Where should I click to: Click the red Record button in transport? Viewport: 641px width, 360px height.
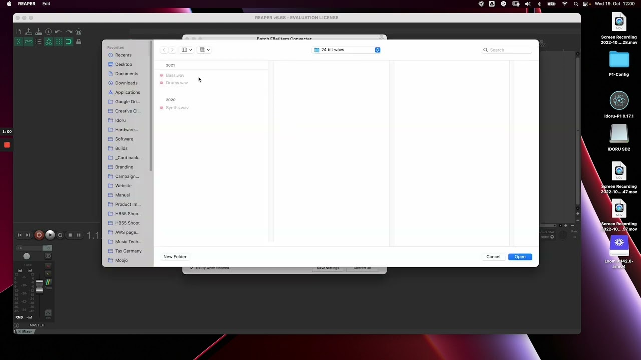[x=39, y=235]
